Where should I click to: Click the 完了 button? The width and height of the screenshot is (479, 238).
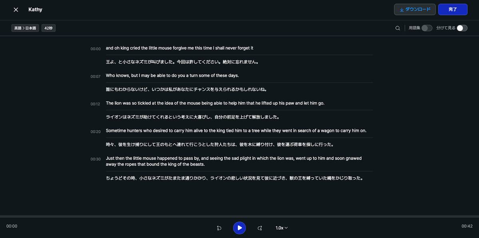(x=453, y=9)
